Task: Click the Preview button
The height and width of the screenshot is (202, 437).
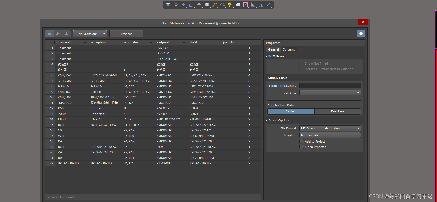Action: pos(126,34)
